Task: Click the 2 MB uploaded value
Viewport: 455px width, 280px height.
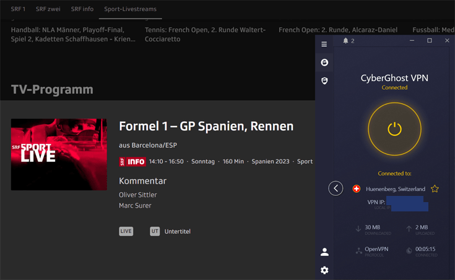Action: (x=422, y=227)
